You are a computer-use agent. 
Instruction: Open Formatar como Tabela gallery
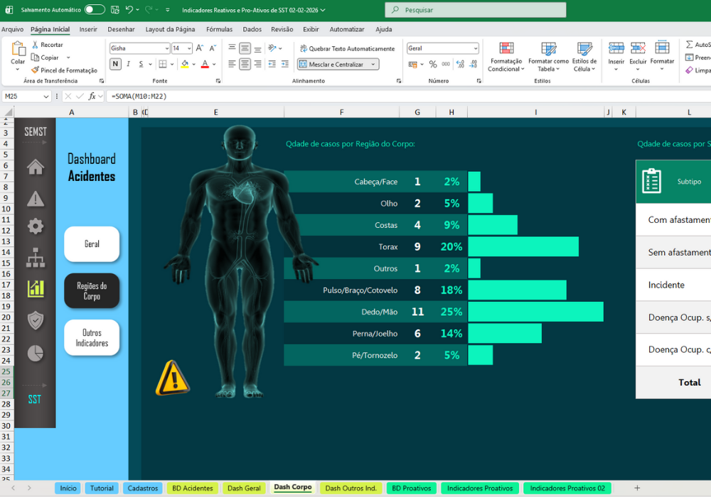pos(548,57)
